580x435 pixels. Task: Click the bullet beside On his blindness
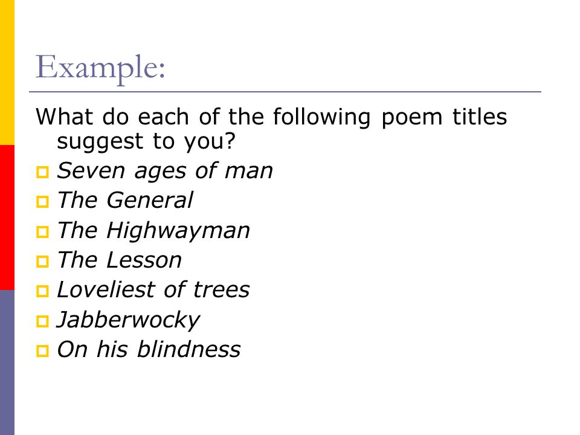[42, 350]
